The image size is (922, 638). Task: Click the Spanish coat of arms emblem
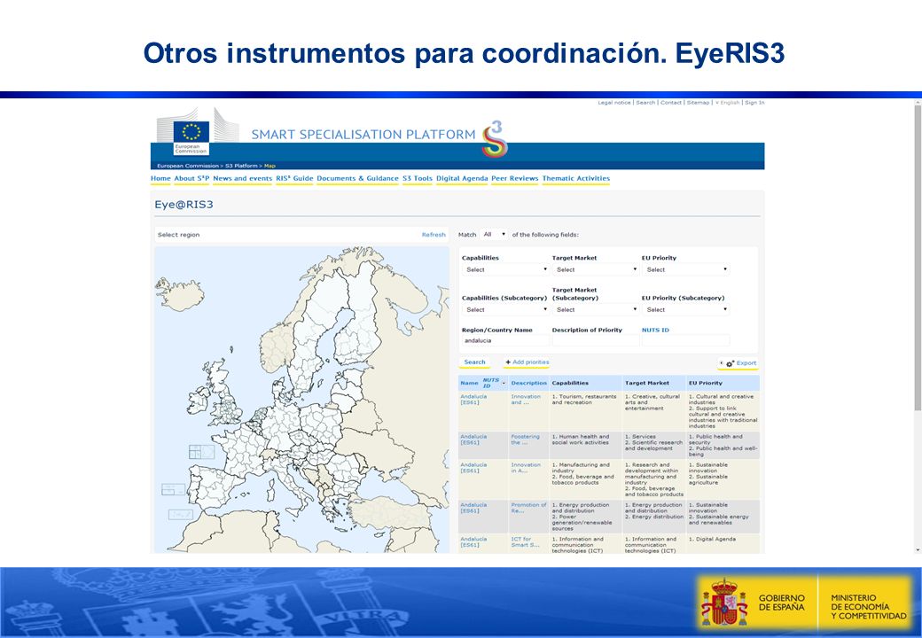(724, 603)
